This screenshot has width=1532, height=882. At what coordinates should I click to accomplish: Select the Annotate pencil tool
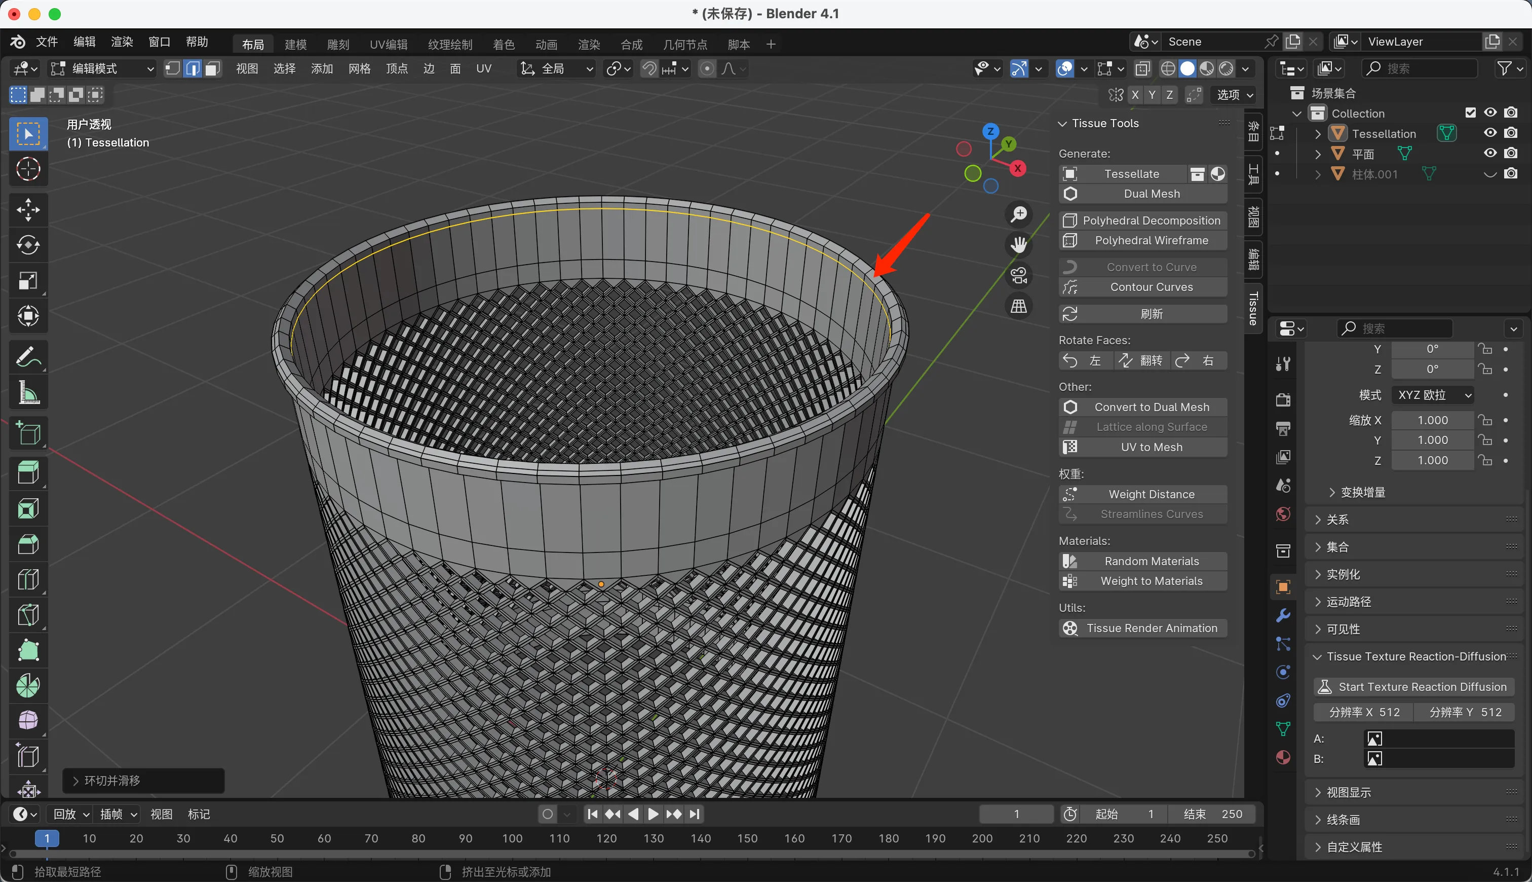pos(28,357)
